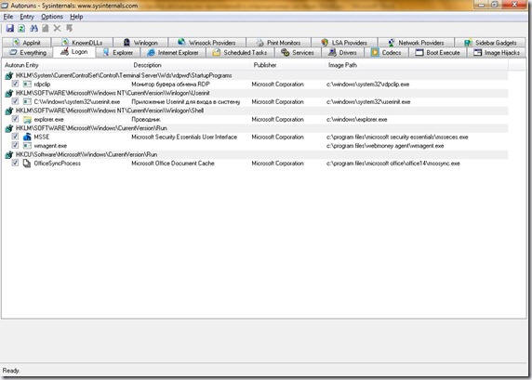Click the Jump To toolbar icon
The width and height of the screenshot is (532, 380).
pyautogui.click(x=69, y=29)
